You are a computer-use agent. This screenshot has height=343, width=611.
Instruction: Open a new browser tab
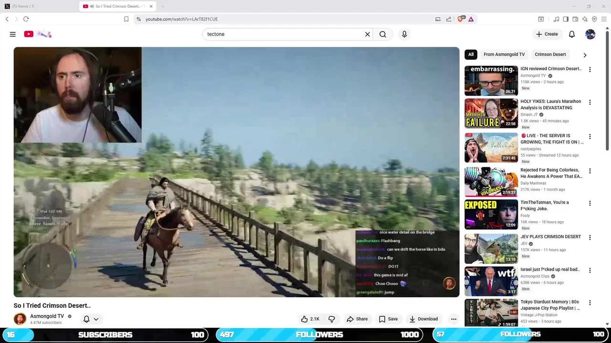tap(163, 6)
